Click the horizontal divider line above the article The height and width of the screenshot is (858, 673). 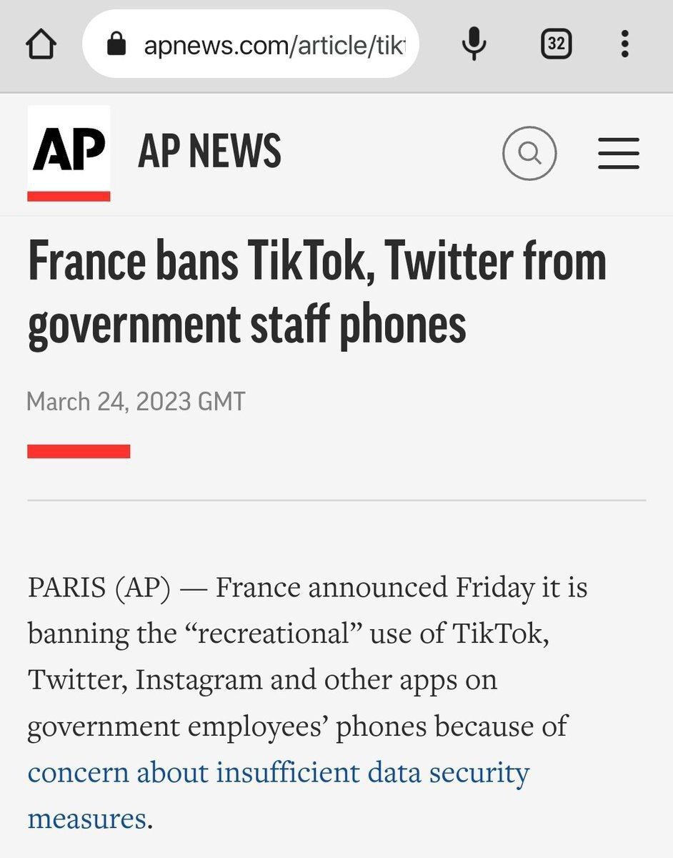coord(336,500)
